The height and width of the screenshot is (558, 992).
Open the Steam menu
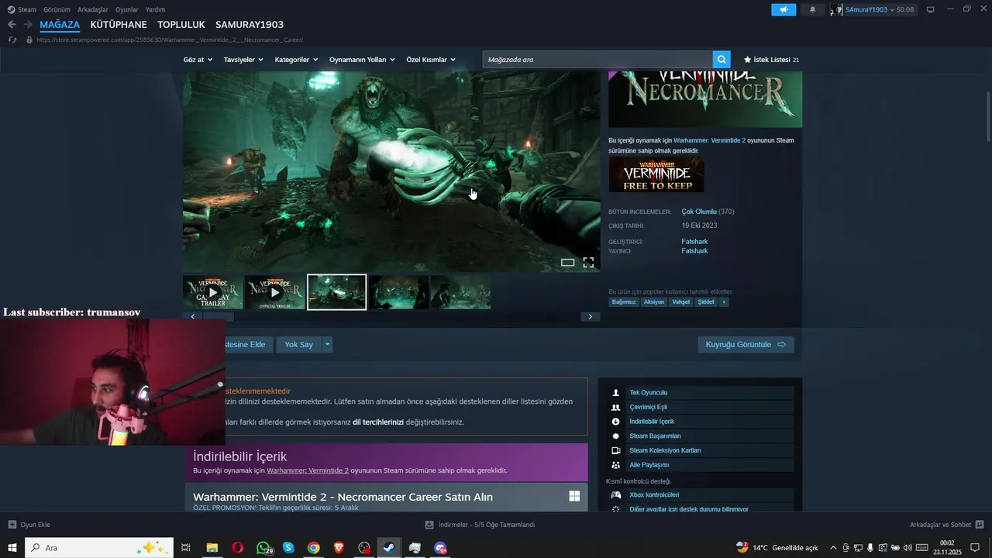coord(22,9)
